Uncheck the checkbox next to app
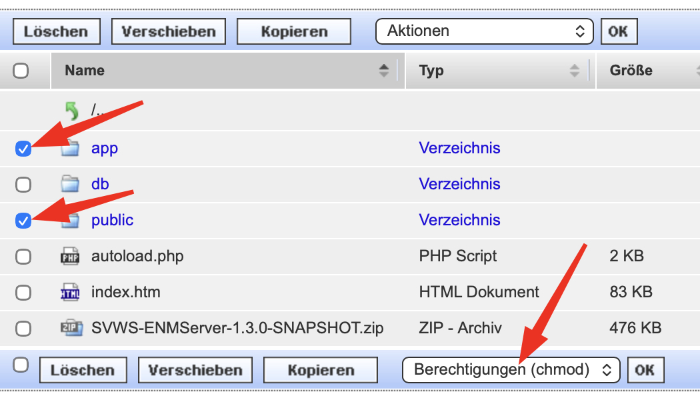 [x=23, y=148]
